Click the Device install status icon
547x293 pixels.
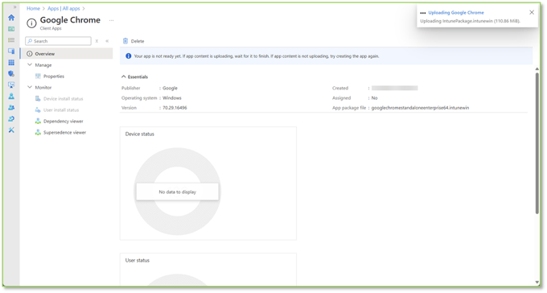pos(38,99)
